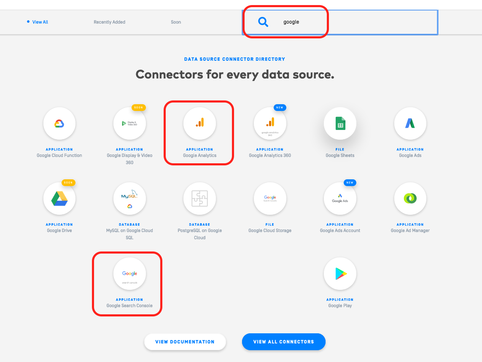Choose the Google Search Console connector icon
482x362 pixels.
[129, 273]
